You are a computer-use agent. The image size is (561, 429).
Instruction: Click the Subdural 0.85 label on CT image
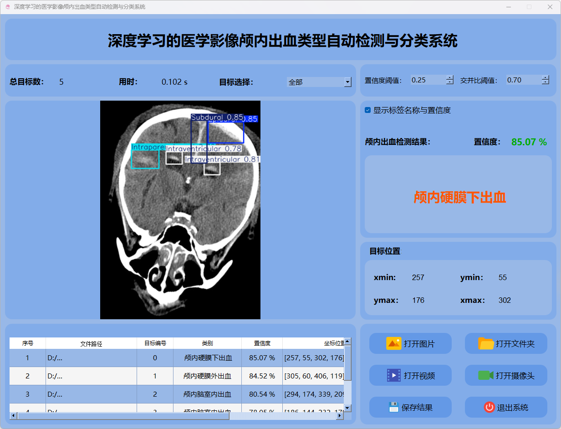(x=217, y=117)
